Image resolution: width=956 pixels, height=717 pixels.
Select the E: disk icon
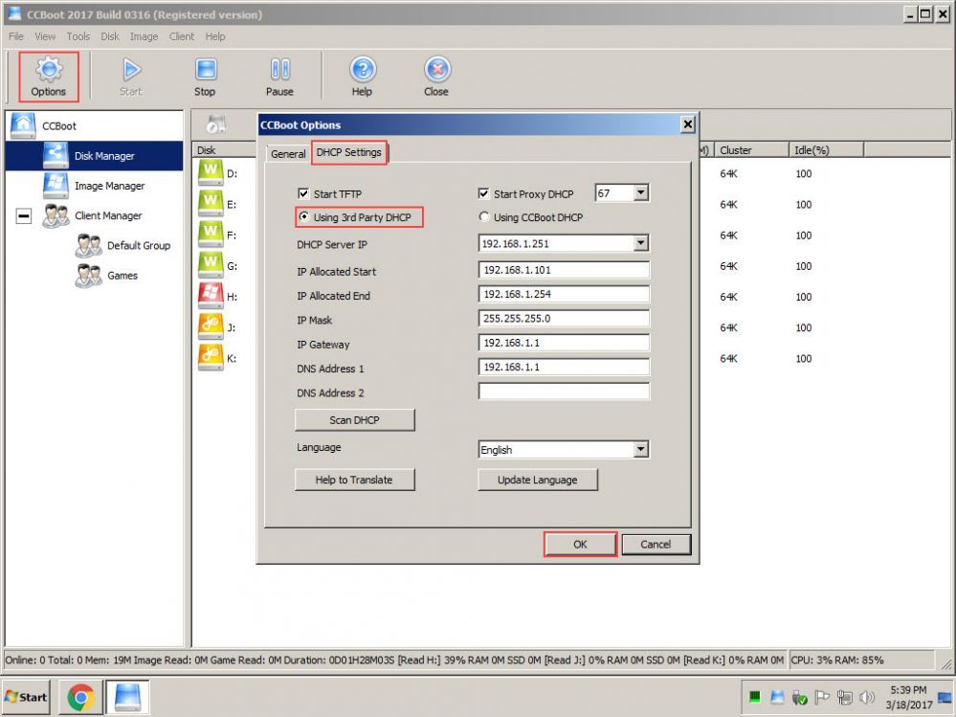pyautogui.click(x=211, y=204)
